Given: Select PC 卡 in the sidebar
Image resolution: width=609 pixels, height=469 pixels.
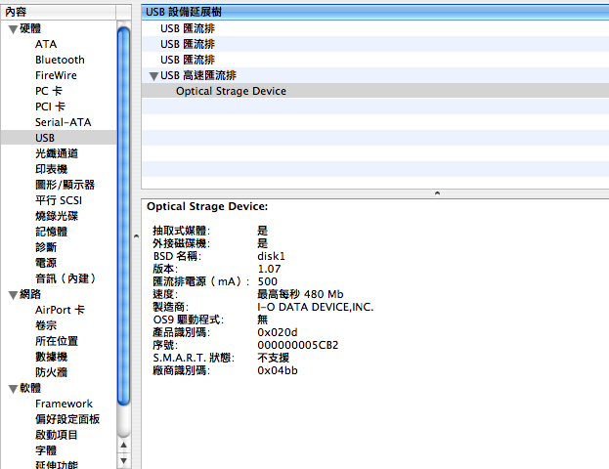Looking at the screenshot, I should pos(49,91).
